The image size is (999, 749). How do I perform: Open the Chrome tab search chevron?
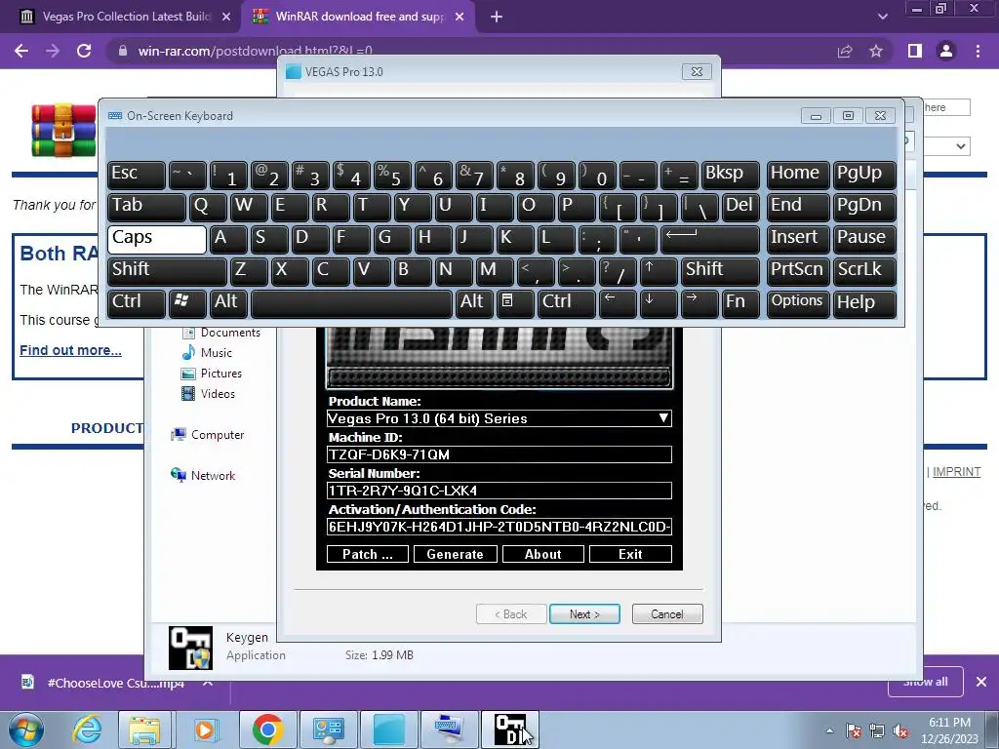pyautogui.click(x=883, y=17)
